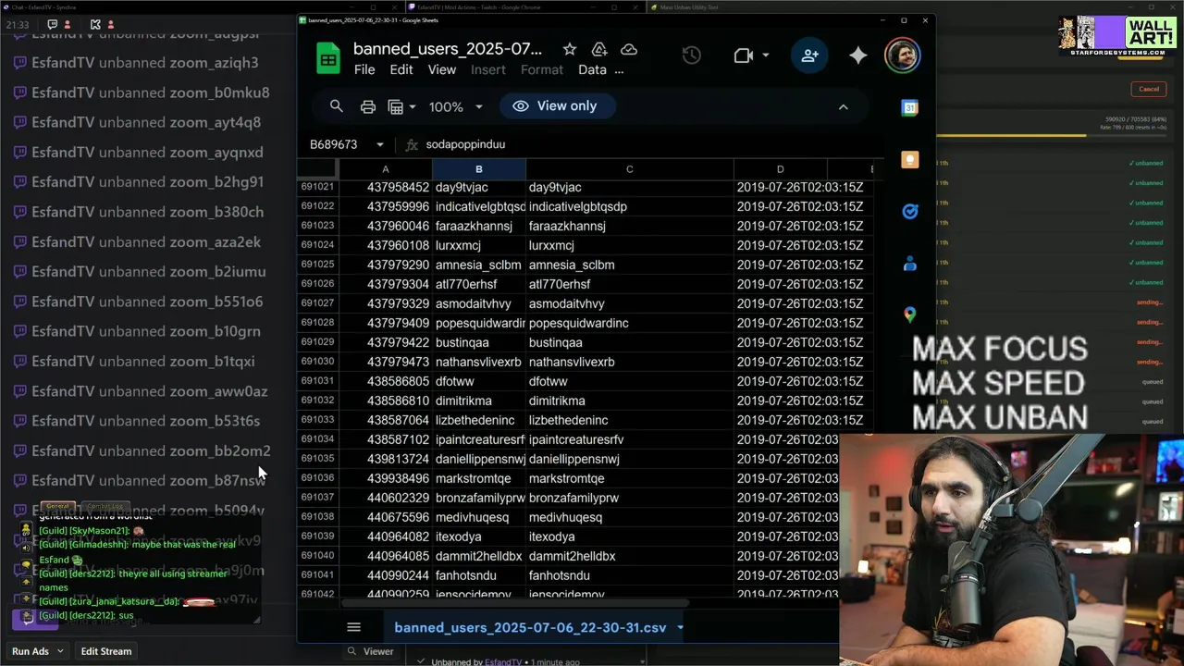Expand the Meet camera options arrow

[x=765, y=55]
